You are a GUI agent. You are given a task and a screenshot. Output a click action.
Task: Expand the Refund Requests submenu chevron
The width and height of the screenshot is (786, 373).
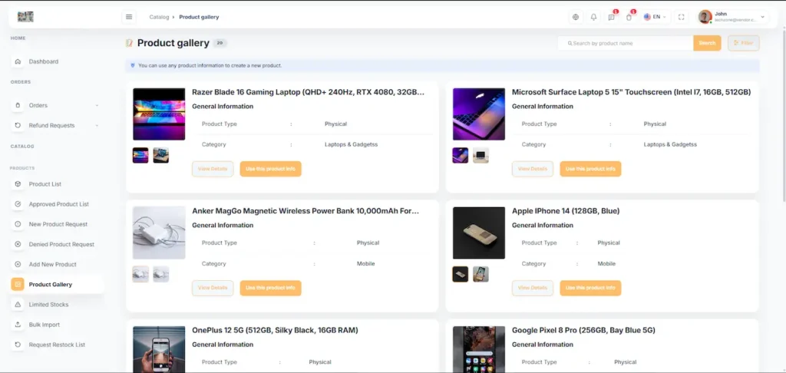point(97,125)
